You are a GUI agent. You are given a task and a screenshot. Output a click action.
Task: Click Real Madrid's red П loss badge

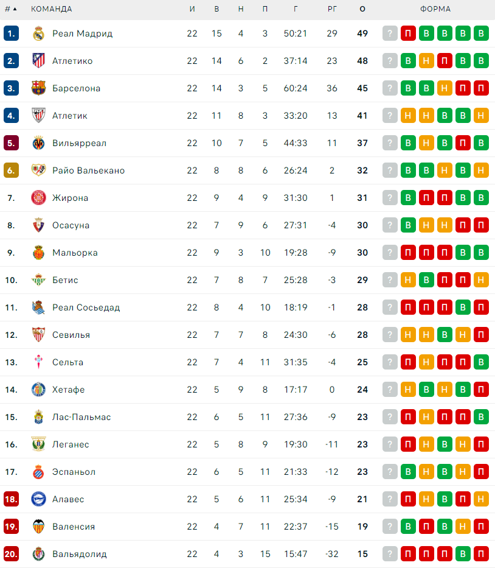(408, 33)
